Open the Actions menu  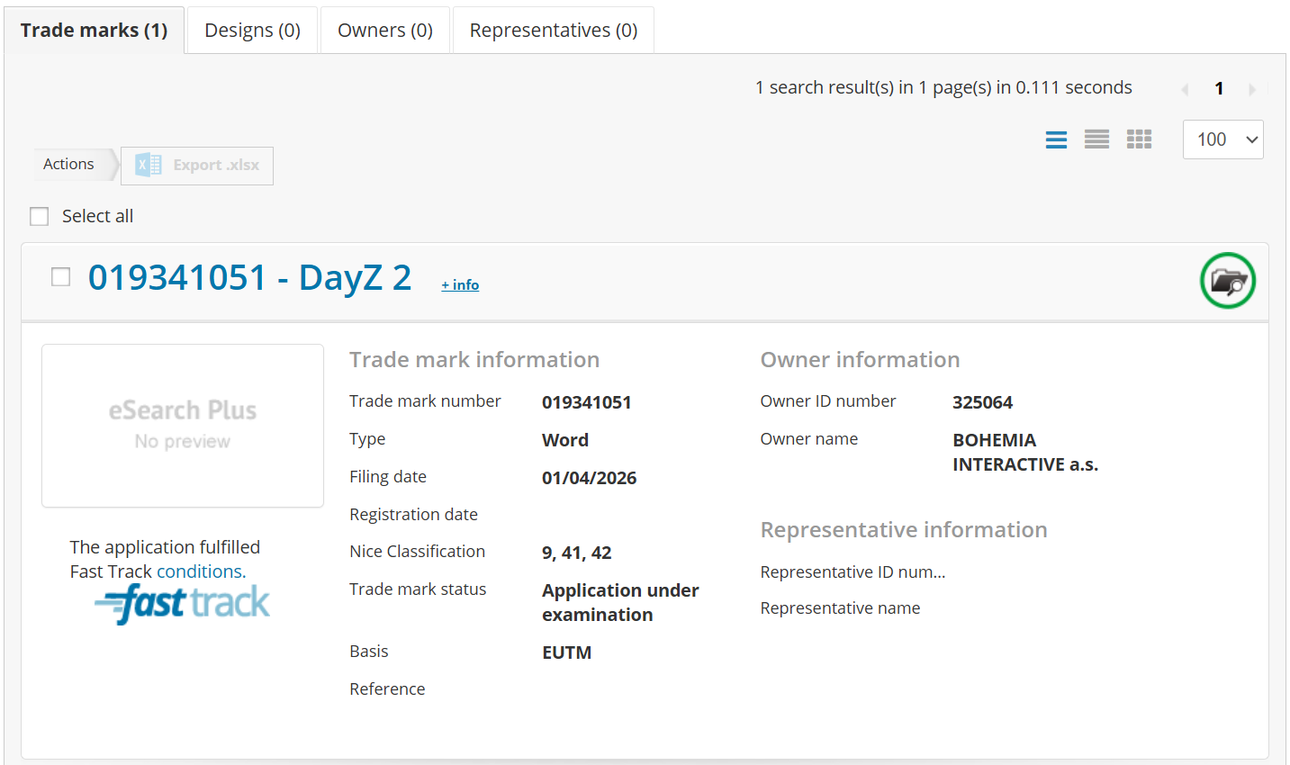pyautogui.click(x=69, y=165)
